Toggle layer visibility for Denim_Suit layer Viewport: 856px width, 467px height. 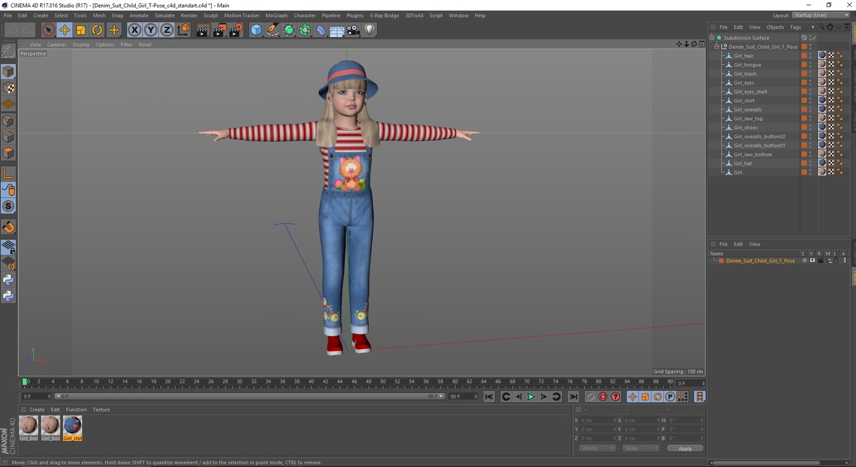812,260
